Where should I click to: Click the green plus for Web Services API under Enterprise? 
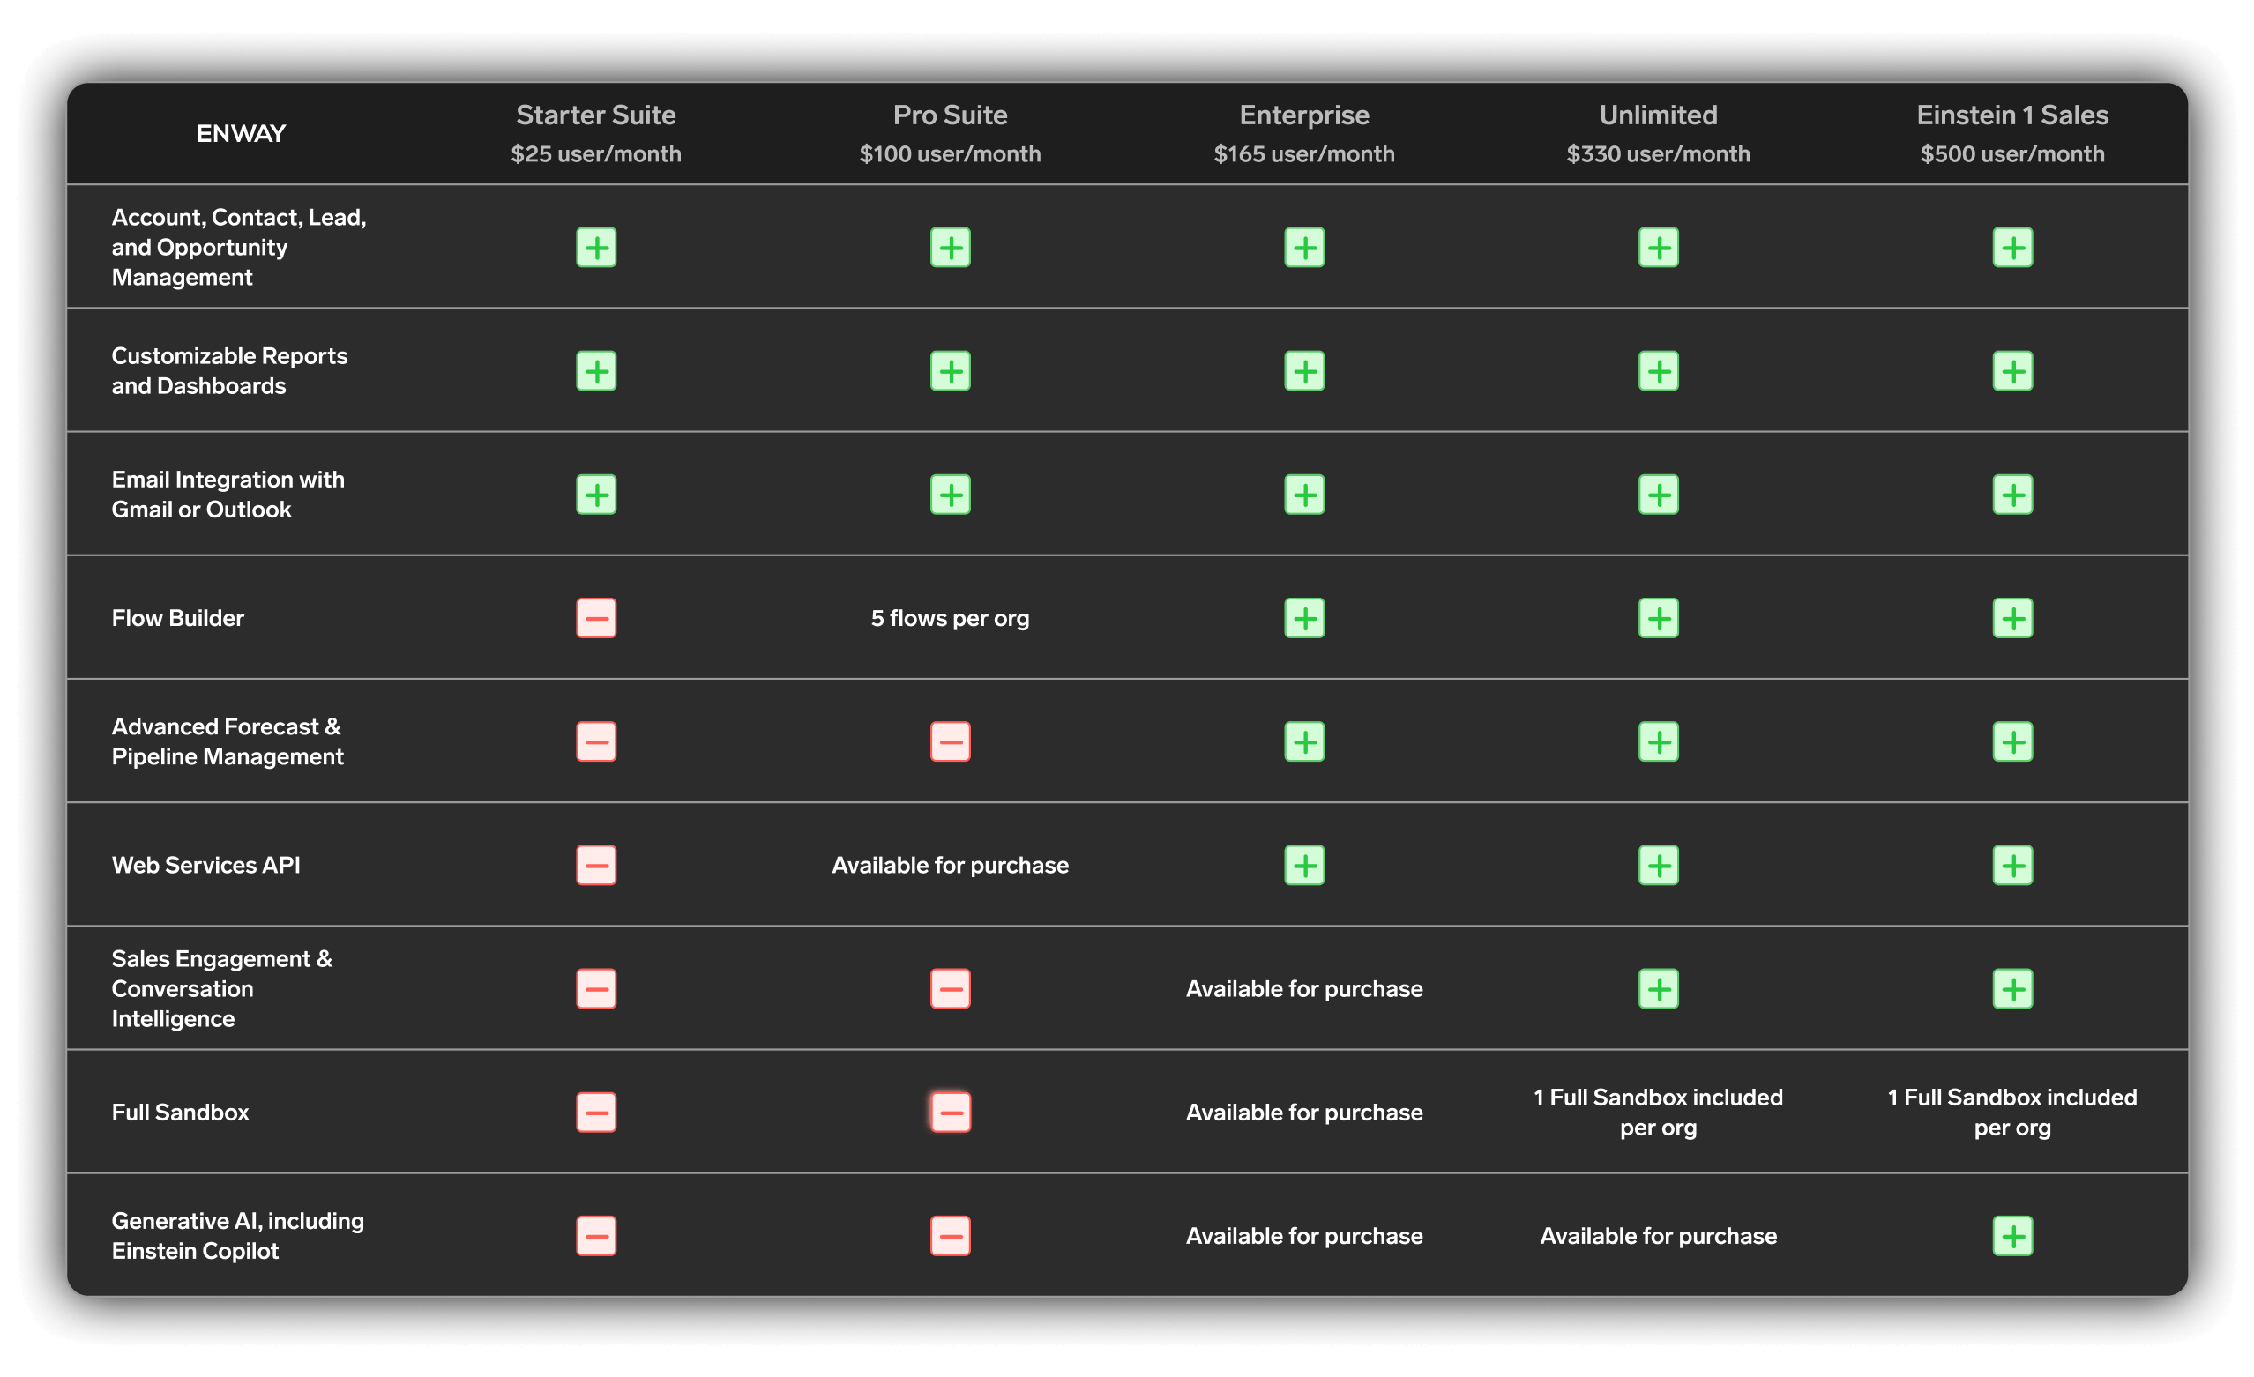[x=1304, y=865]
